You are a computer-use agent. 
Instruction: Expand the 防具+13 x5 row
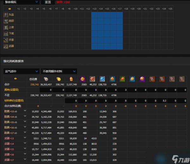pos(25,111)
